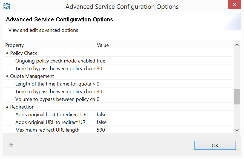Viewport: 244px width, 159px height.
Task: Click the scroll down arrow
Action: tap(237, 130)
